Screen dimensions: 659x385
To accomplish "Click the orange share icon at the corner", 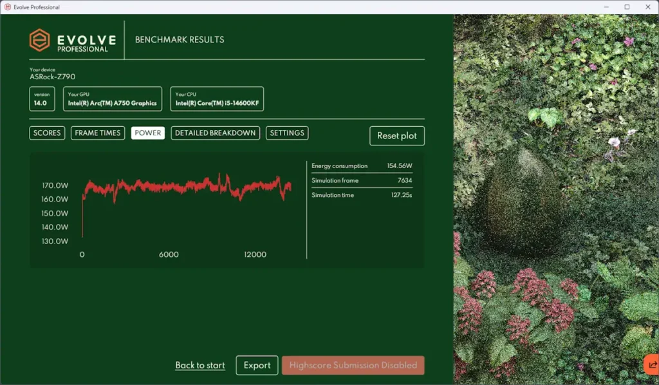I will coord(652,364).
